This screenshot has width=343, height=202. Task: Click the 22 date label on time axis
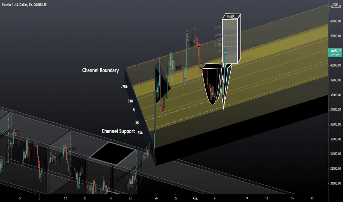[x=130, y=198]
